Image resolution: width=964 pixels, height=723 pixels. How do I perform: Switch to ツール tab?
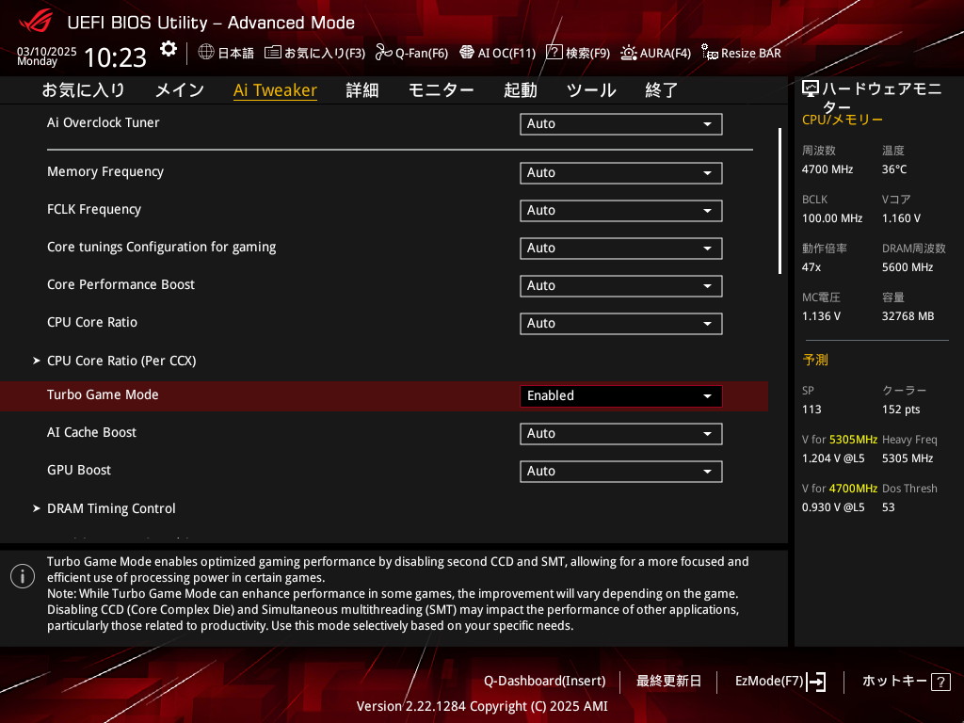[591, 90]
